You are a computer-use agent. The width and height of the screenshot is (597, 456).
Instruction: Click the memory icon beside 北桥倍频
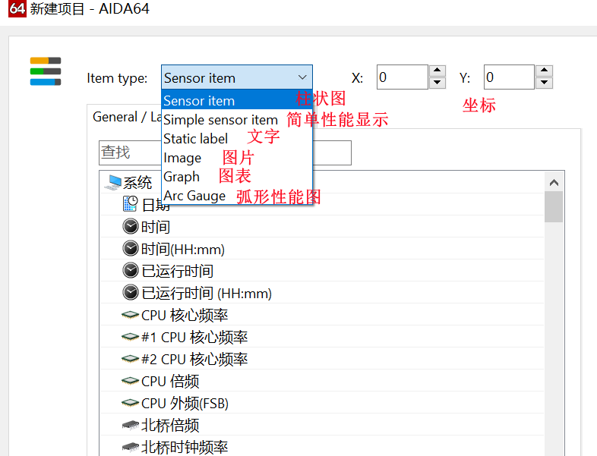[x=130, y=425]
